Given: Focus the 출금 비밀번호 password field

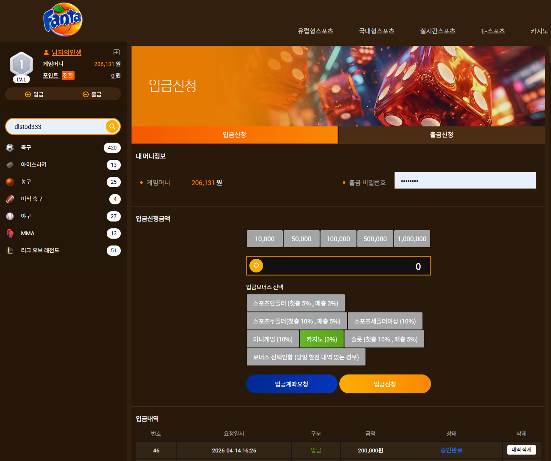Looking at the screenshot, I should pyautogui.click(x=465, y=180).
